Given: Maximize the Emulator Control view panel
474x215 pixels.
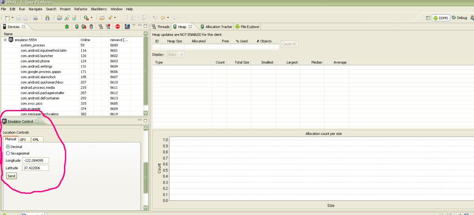Looking at the screenshot, I should tap(145, 120).
